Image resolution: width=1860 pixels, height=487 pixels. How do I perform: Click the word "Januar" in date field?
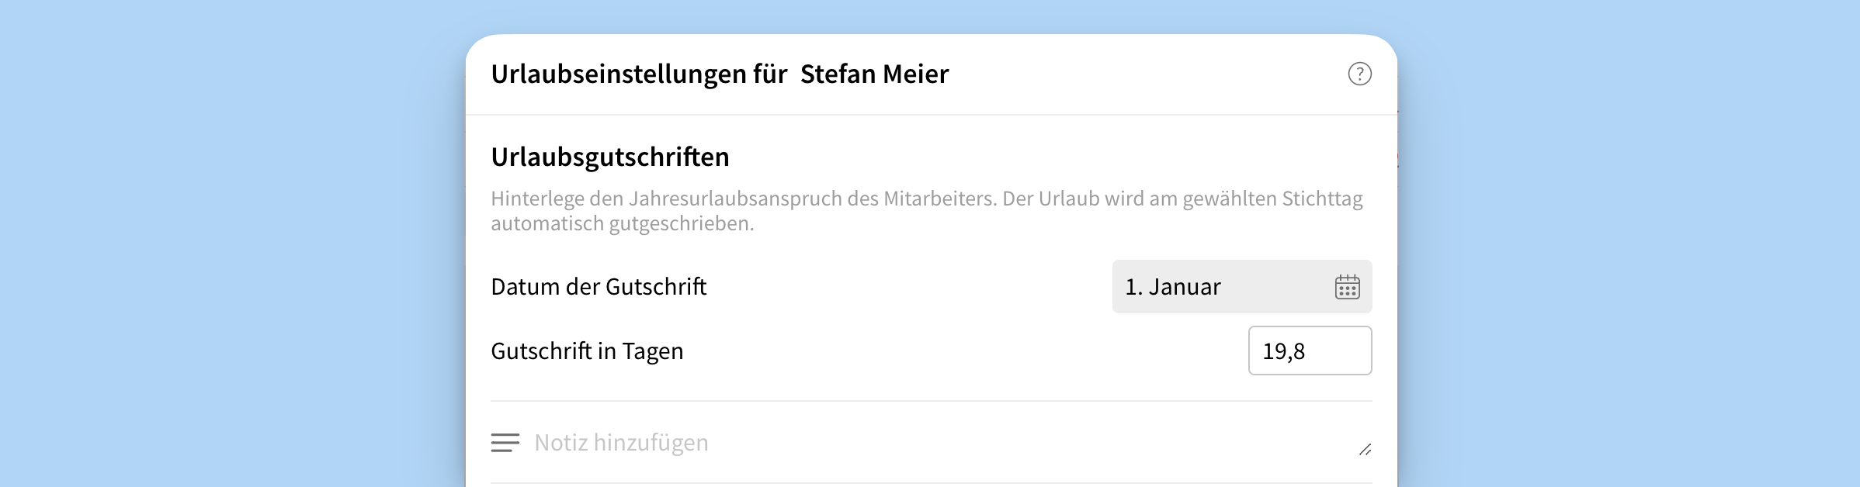coord(1185,287)
